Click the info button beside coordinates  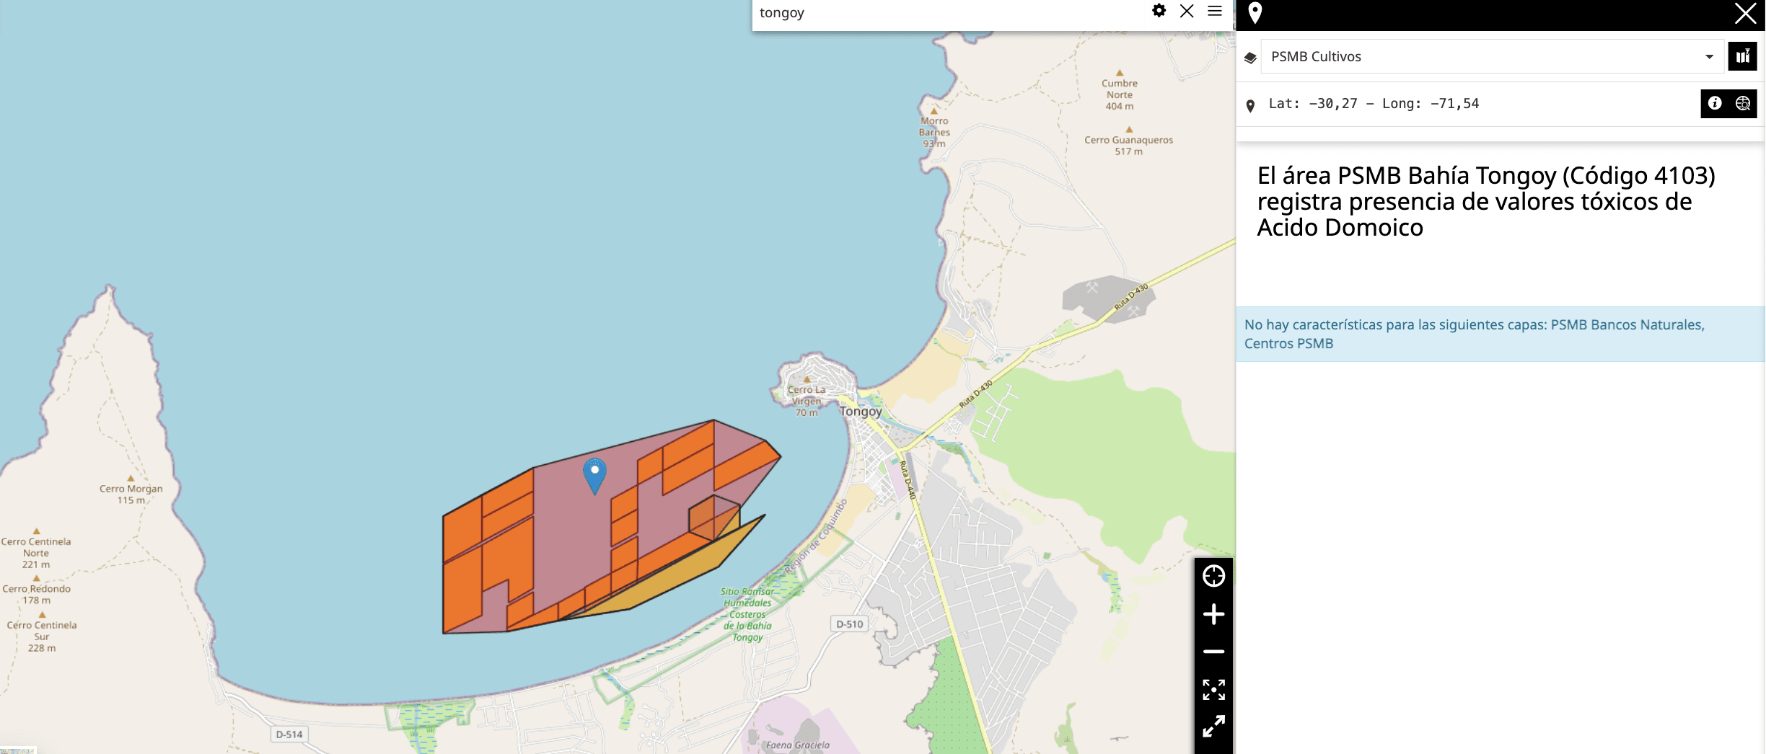[x=1715, y=103]
